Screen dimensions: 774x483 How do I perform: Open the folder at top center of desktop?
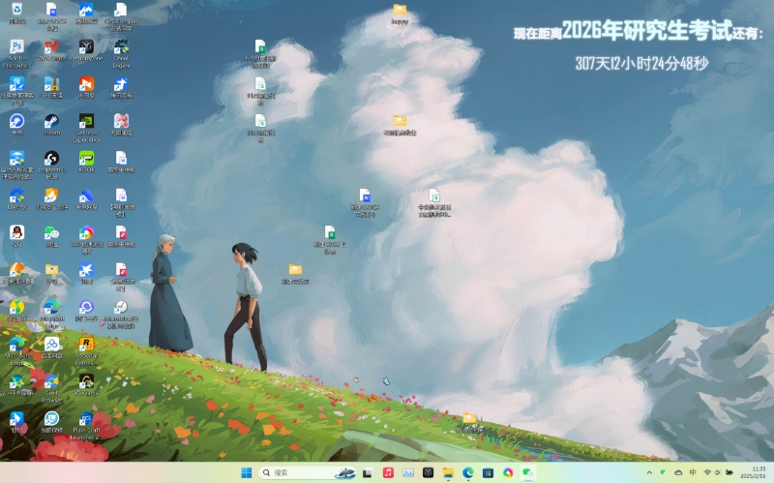pyautogui.click(x=400, y=11)
